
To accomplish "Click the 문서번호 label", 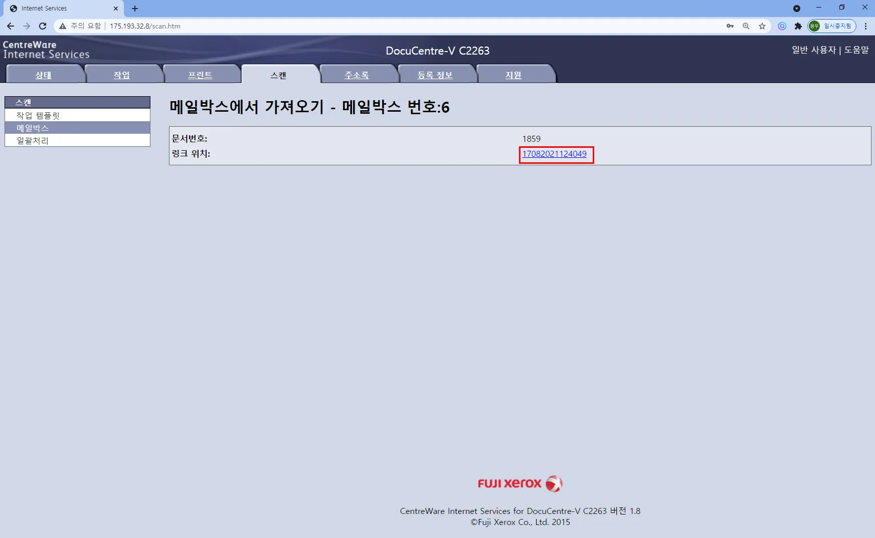I will point(190,139).
